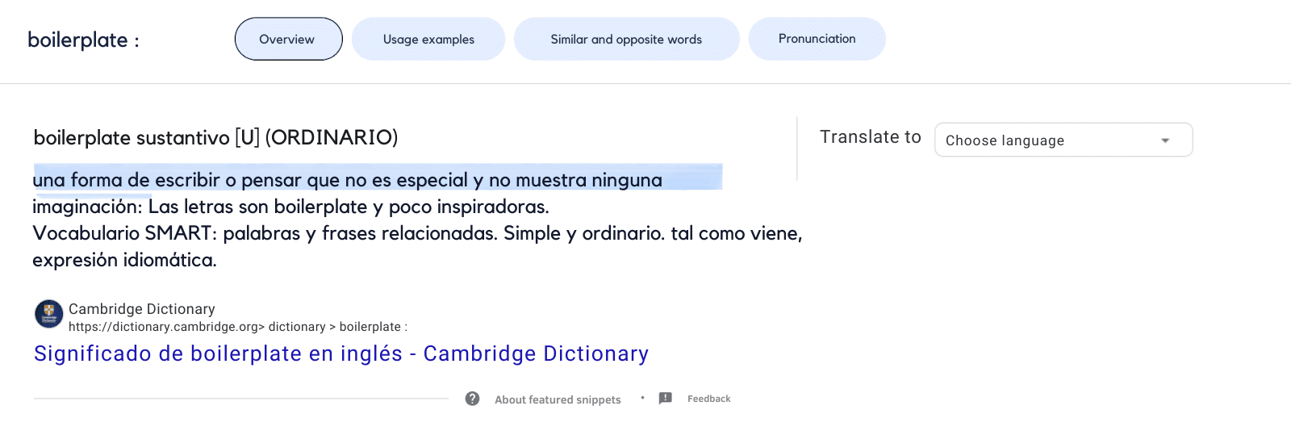The height and width of the screenshot is (435, 1291).
Task: Go to the Pronunciation tab
Action: pyautogui.click(x=817, y=39)
